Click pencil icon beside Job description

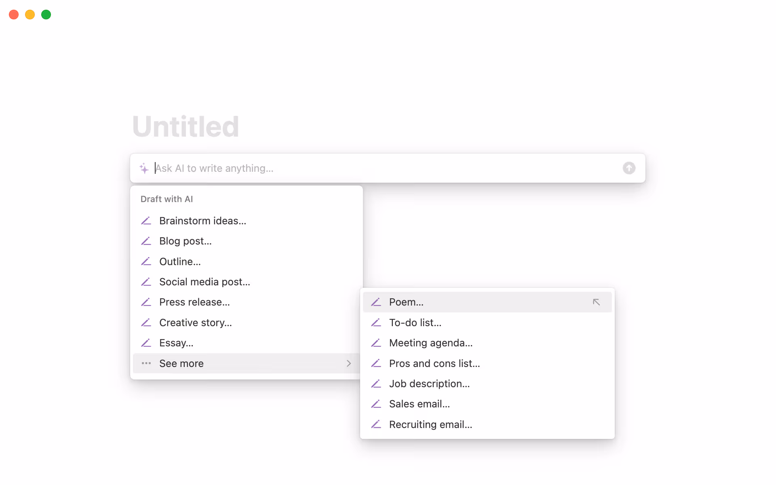(x=376, y=384)
